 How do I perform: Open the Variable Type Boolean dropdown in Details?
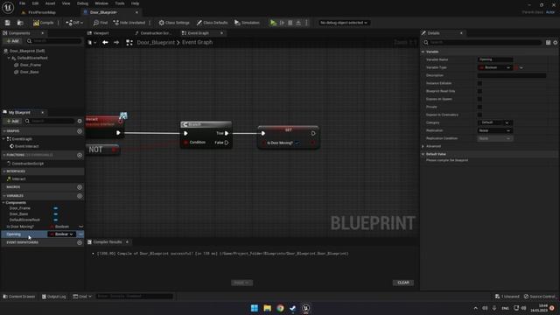click(x=495, y=67)
